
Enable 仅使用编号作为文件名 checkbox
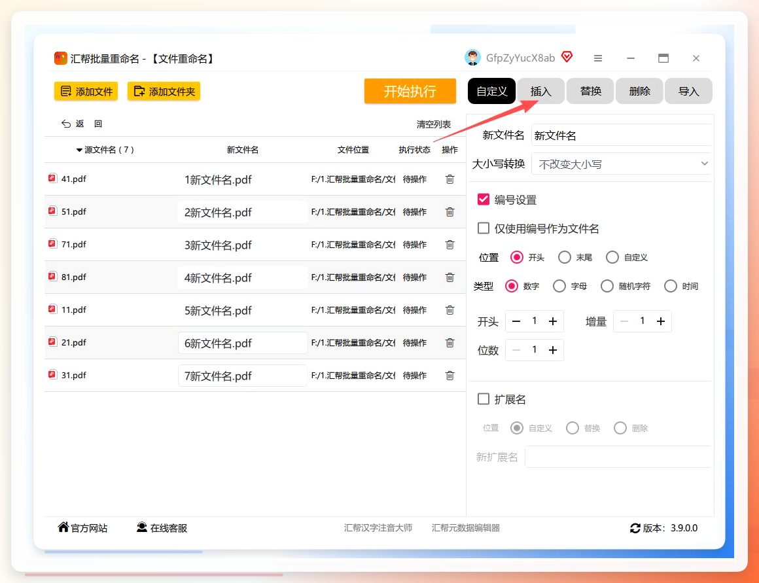click(x=483, y=228)
